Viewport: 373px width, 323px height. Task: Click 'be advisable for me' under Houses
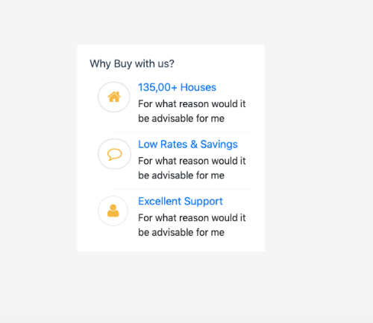(x=181, y=118)
